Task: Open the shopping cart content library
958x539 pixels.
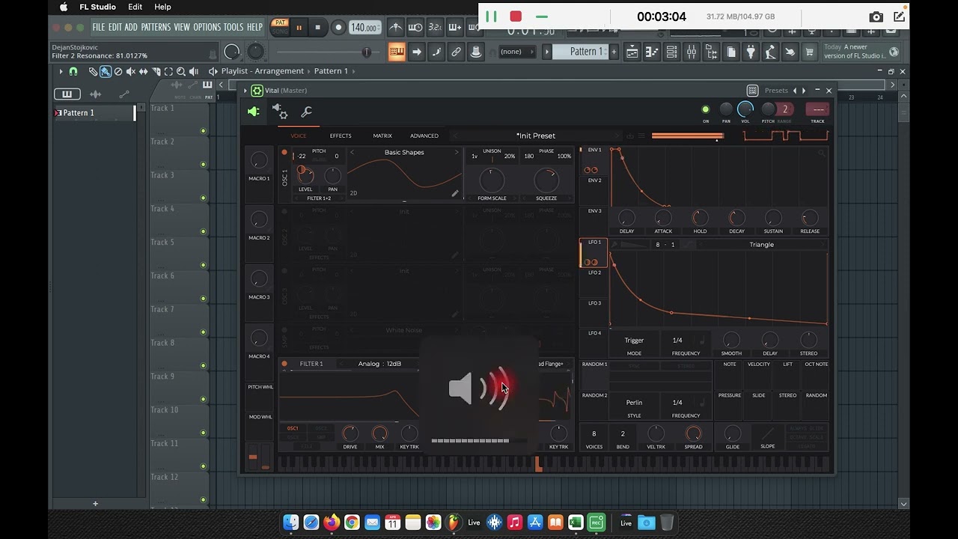Action: click(809, 52)
